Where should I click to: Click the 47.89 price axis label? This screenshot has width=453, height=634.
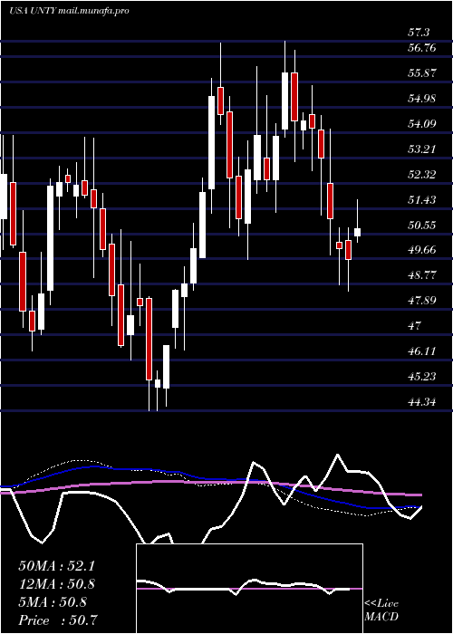click(x=422, y=301)
